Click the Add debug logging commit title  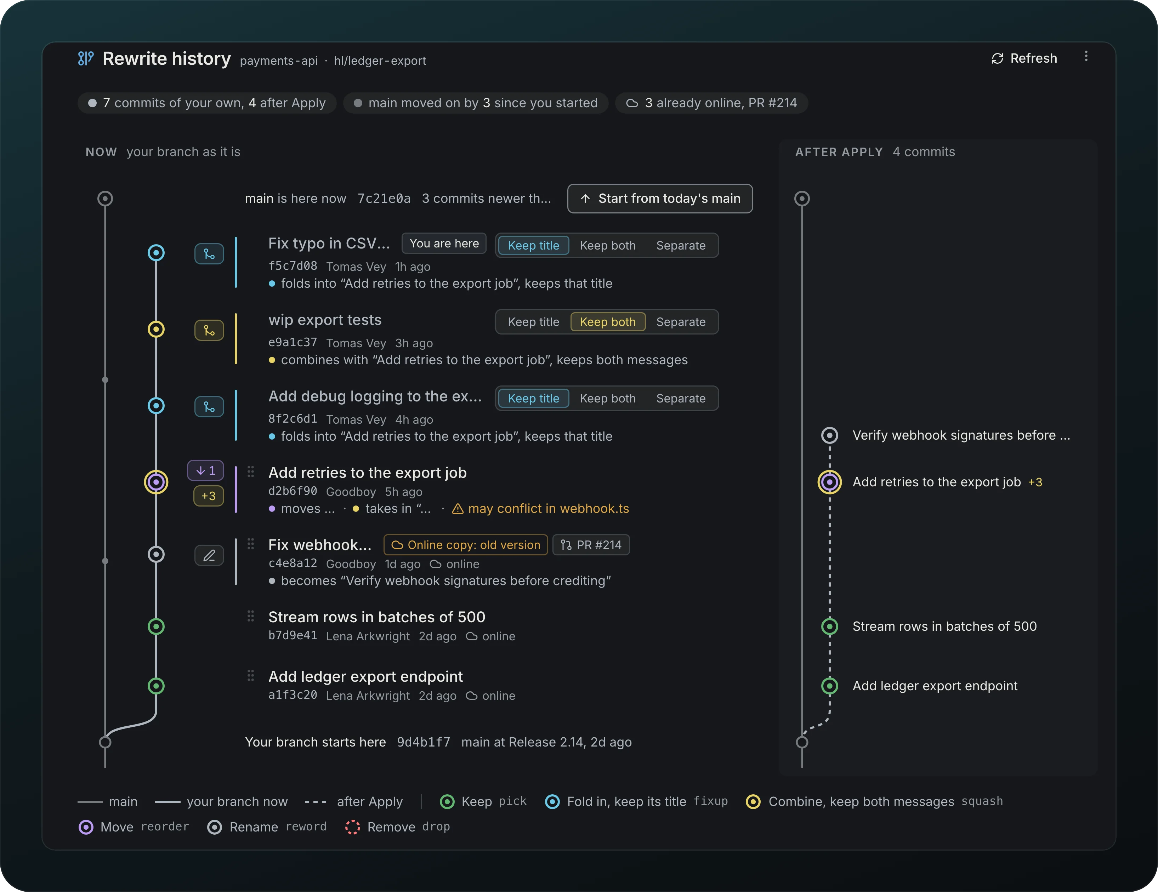click(x=375, y=396)
